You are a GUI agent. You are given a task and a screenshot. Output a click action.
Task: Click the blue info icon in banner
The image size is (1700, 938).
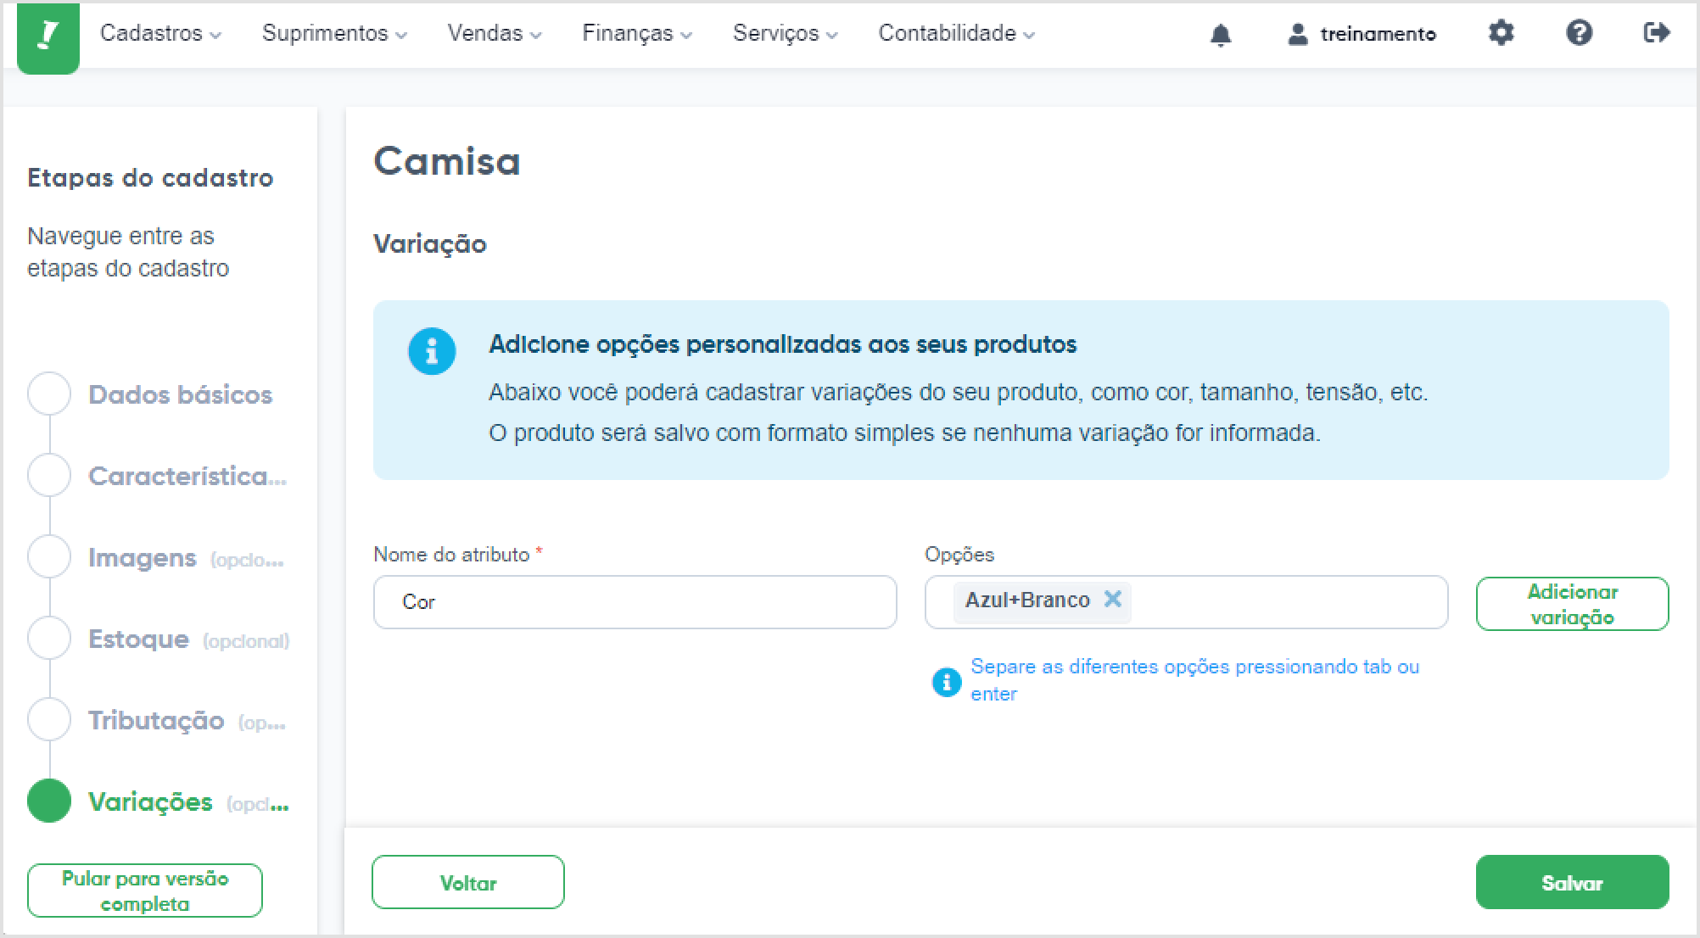point(432,351)
